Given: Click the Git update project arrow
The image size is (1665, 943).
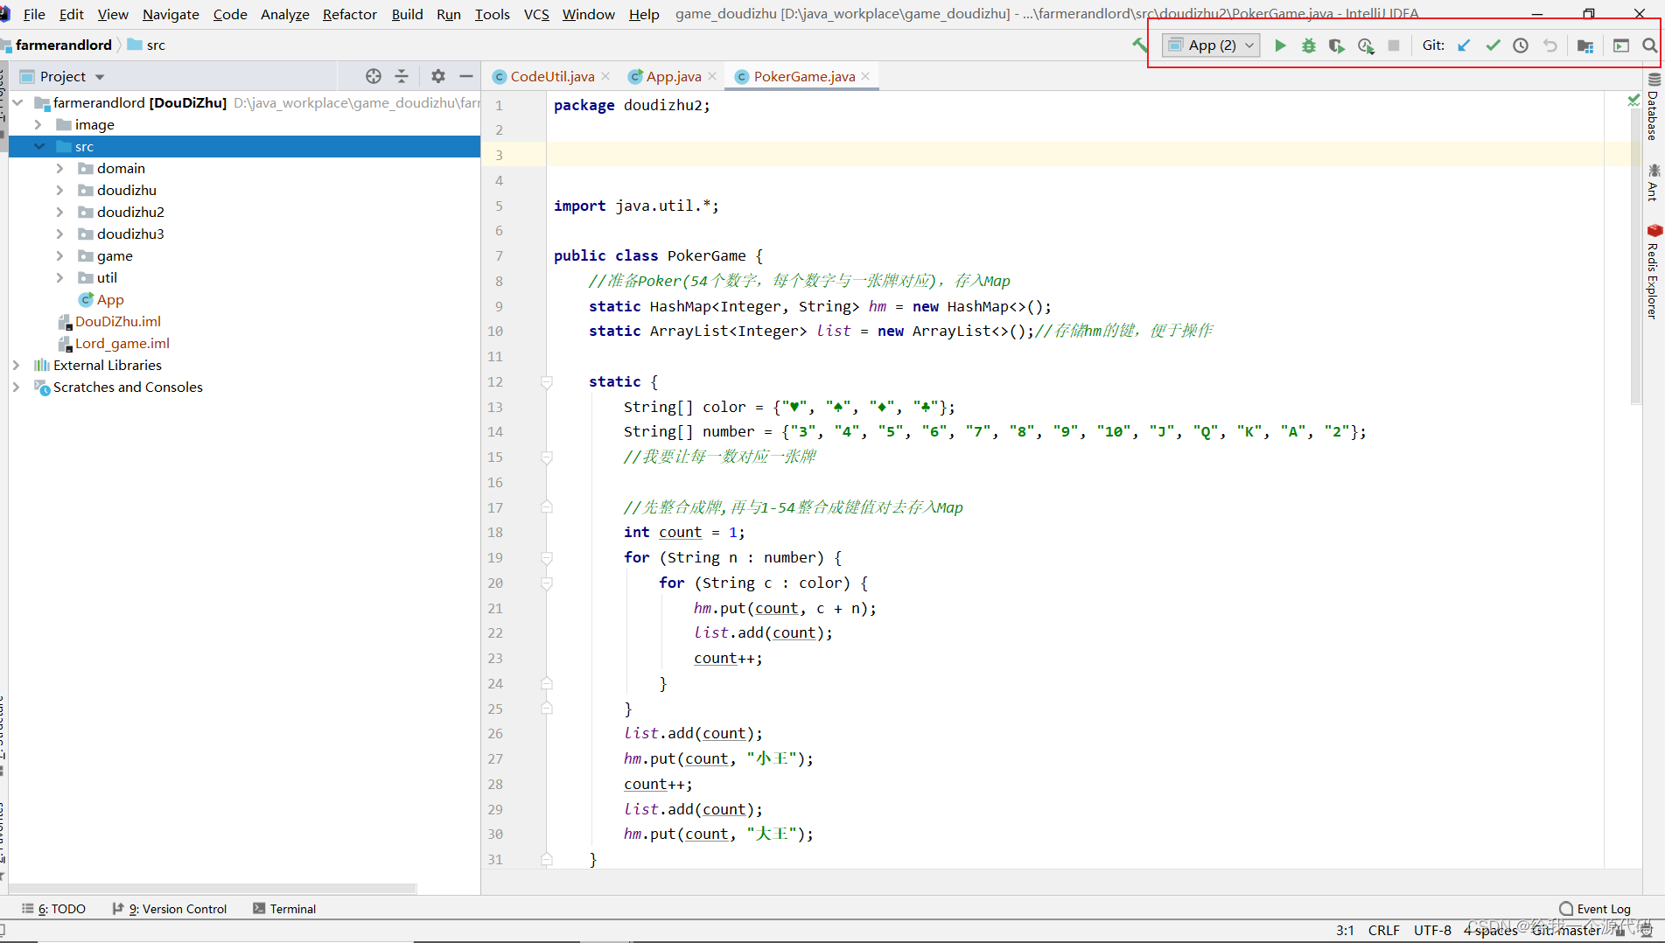Looking at the screenshot, I should pos(1464,45).
